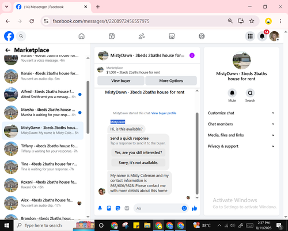Mute the conversation with the bell icon
This screenshot has height=231, width=288.
232,93
